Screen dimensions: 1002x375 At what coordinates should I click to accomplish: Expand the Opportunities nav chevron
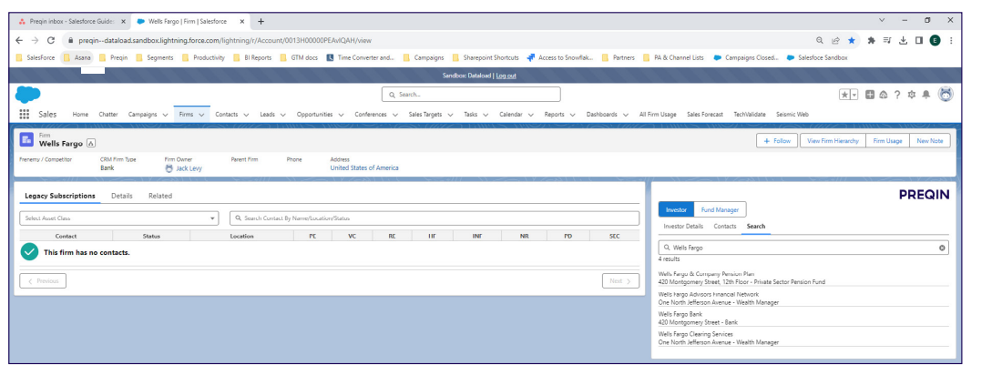[x=341, y=115]
